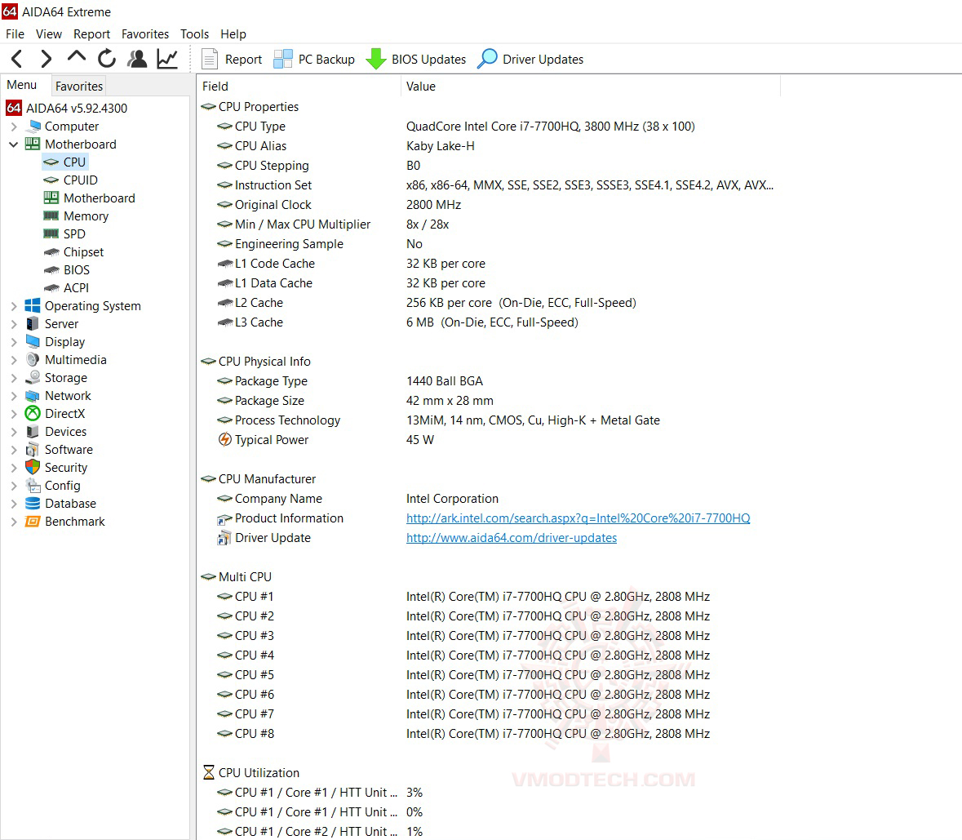Click the Server tree icon
This screenshot has width=962, height=840.
click(x=33, y=324)
